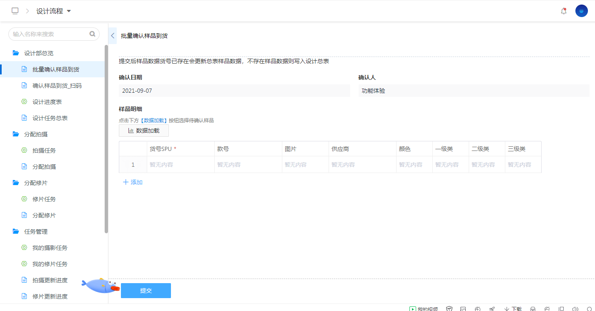Click the search magnifier icon in sidebar
Viewport: 595px width, 311px height.
(92, 34)
